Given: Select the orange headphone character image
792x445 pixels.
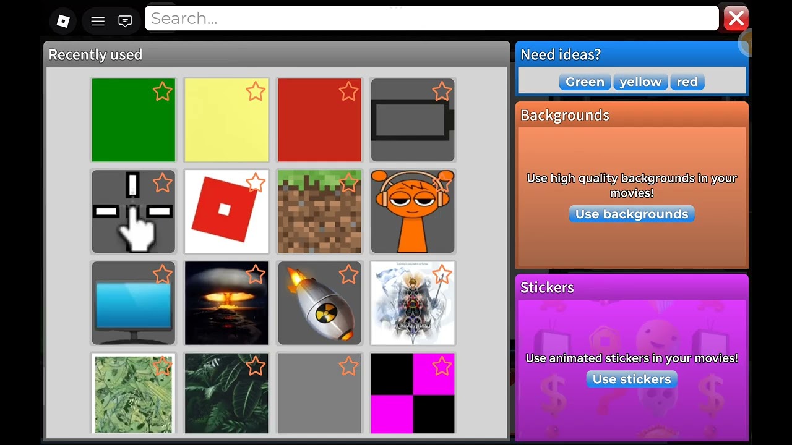Looking at the screenshot, I should click(x=413, y=211).
